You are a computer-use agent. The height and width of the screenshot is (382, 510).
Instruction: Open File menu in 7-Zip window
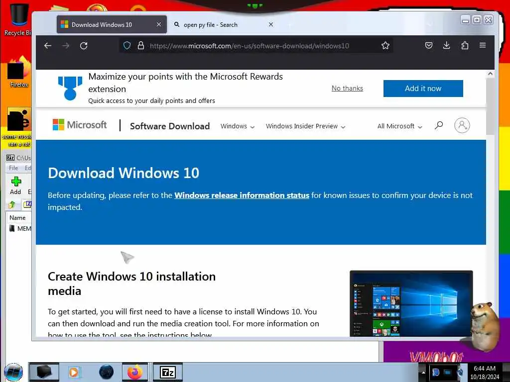click(x=13, y=168)
